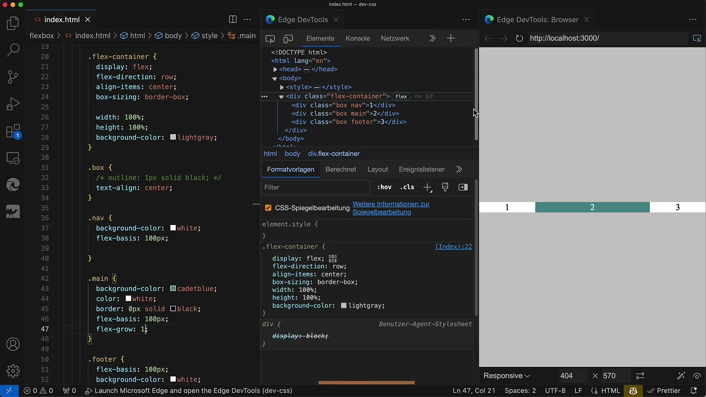Open the Responsive device dropdown

[506, 376]
